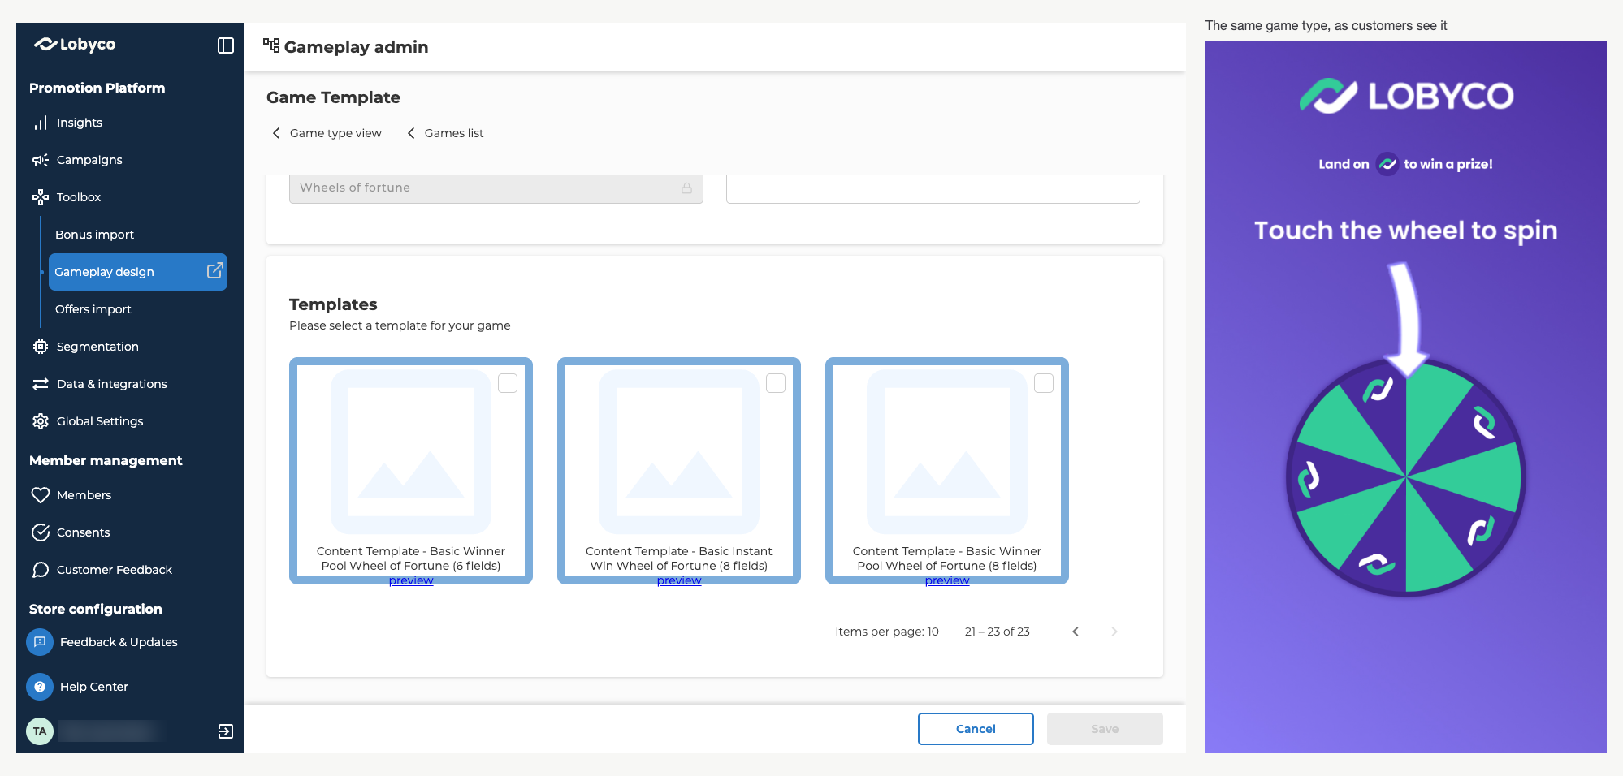Go back to Games list
The image size is (1623, 776).
445,133
